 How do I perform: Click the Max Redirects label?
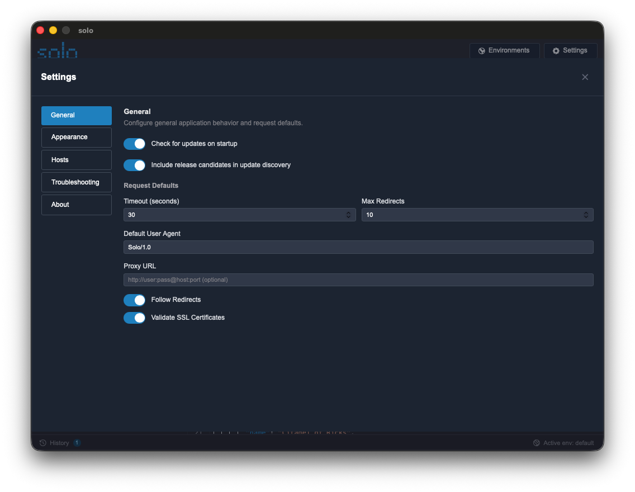(383, 201)
